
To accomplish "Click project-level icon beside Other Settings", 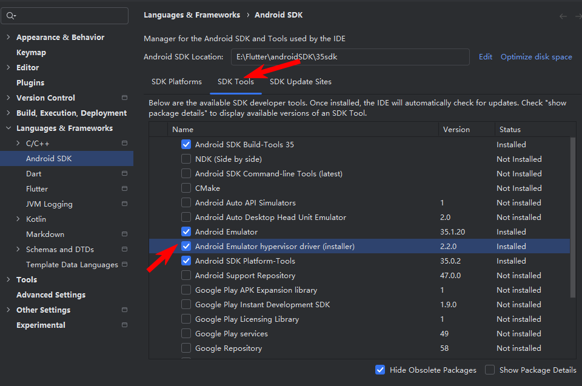I will pos(125,310).
